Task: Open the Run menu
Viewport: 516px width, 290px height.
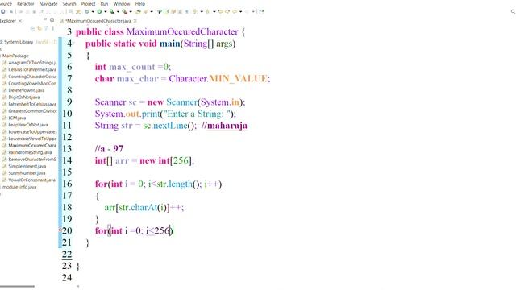Action: click(104, 3)
